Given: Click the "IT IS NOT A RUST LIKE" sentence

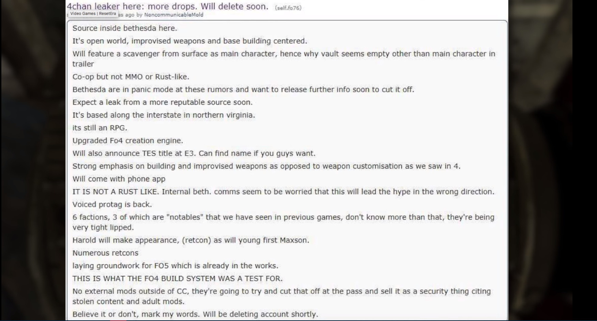Looking at the screenshot, I should tap(283, 191).
